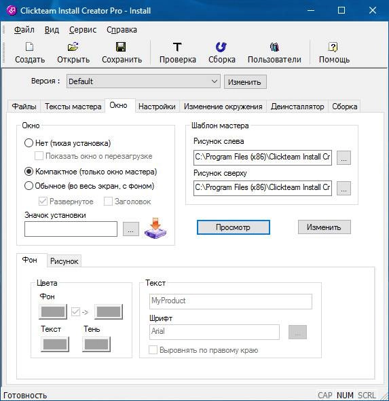The height and width of the screenshot is (401, 389).
Task: Click the Создать new project icon
Action: tap(30, 47)
